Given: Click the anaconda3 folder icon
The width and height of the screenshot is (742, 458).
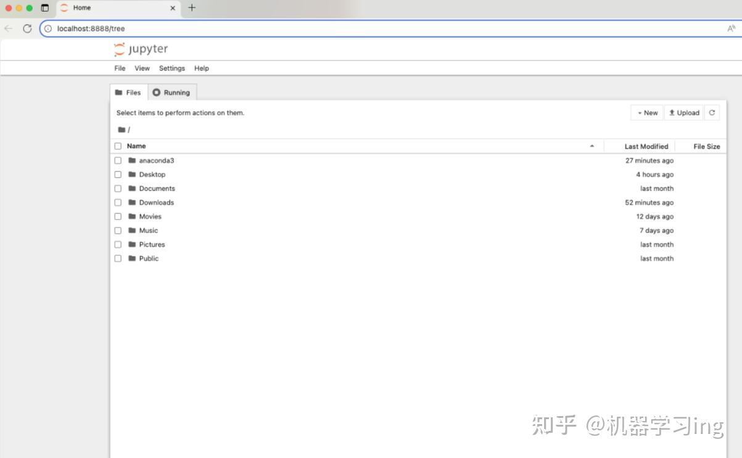Looking at the screenshot, I should [133, 160].
